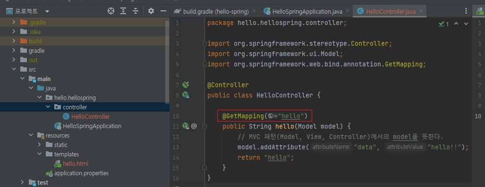The height and width of the screenshot is (187, 485).
Task: Expand the build folder
Action: pos(14,41)
